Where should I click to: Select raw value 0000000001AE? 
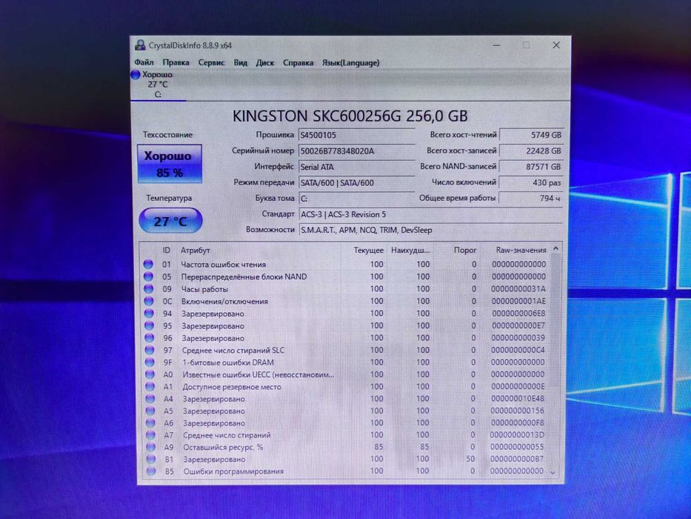518,302
